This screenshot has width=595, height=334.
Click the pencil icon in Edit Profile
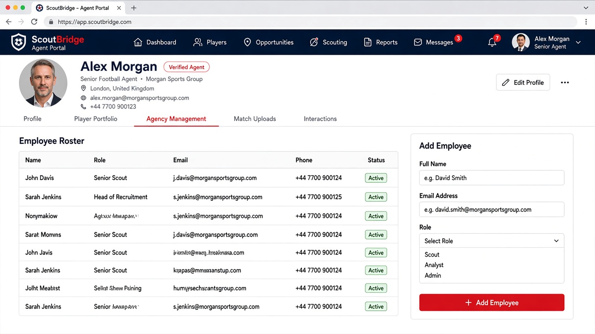pos(506,83)
